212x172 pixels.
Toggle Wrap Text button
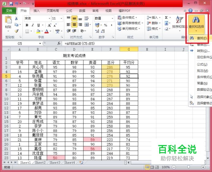pyautogui.click(x=86, y=18)
